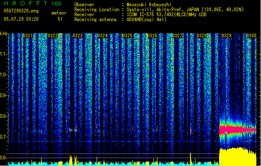The width and height of the screenshot is (261, 166).
Task: Click antenna value A504HB(yagi 4el)
Action: point(146,20)
